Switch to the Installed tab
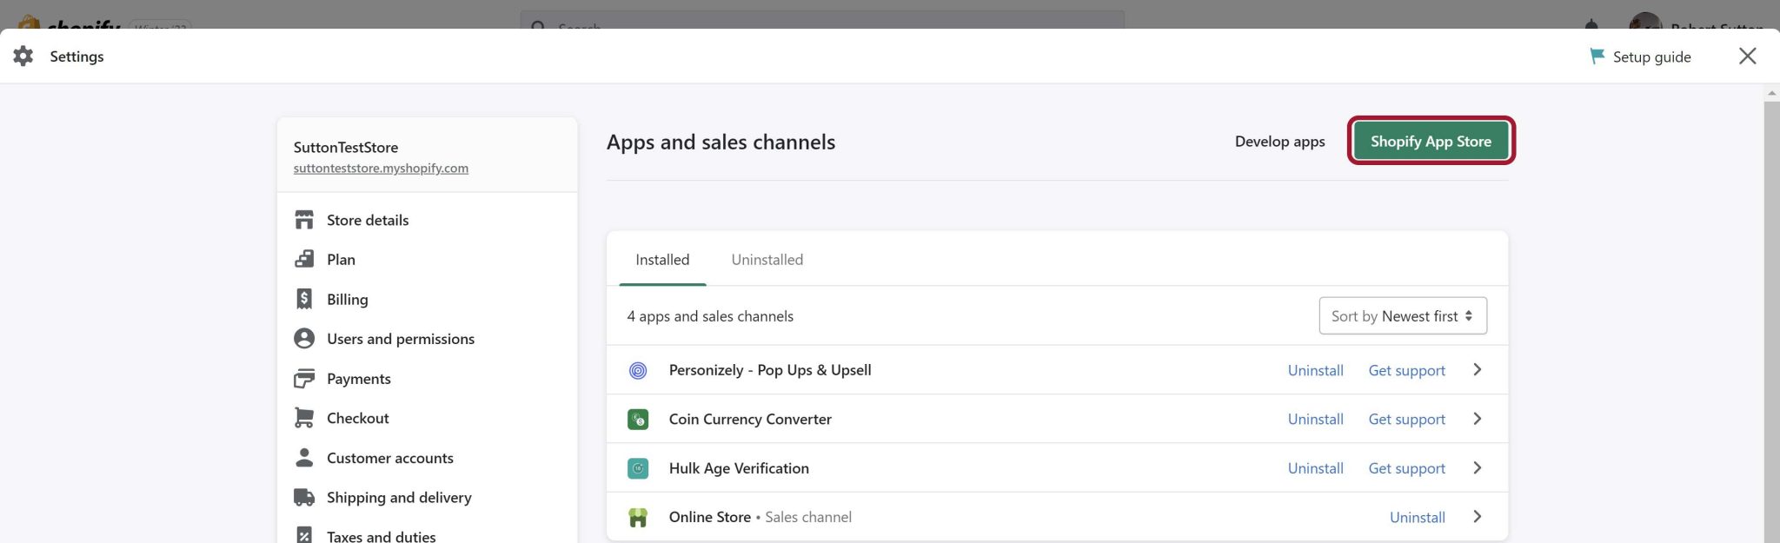 pyautogui.click(x=662, y=260)
